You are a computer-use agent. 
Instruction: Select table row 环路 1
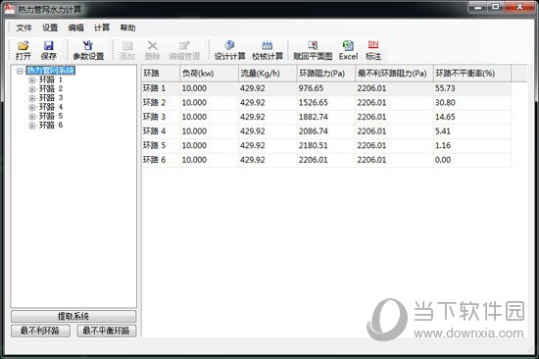click(x=326, y=88)
